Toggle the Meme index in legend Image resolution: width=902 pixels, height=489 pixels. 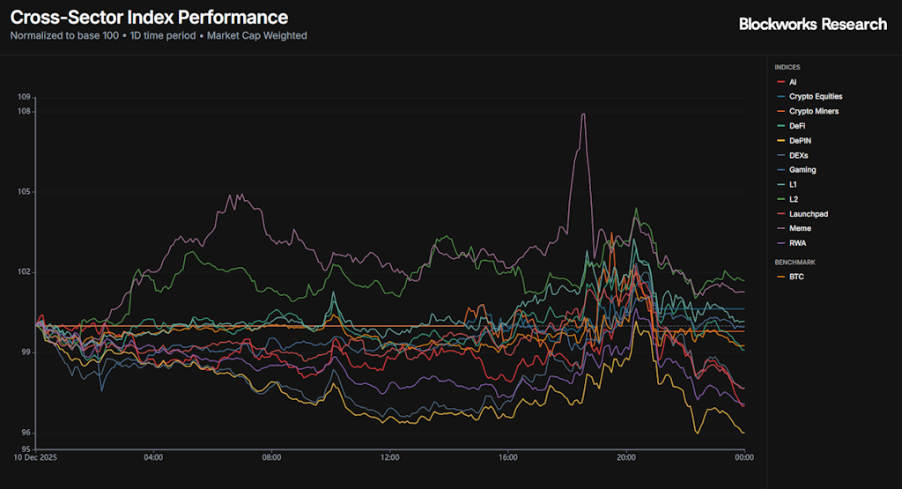tap(799, 228)
